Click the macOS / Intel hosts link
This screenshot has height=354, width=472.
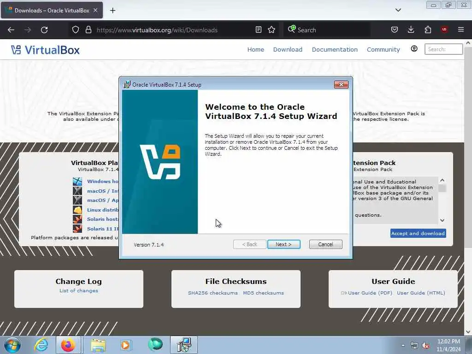pos(103,191)
